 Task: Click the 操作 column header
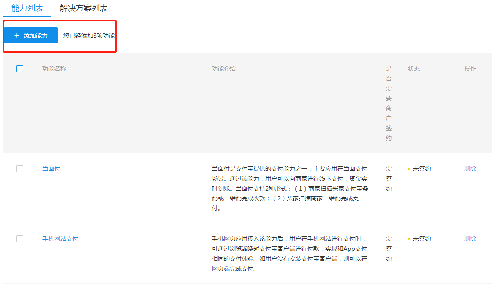[x=470, y=69]
